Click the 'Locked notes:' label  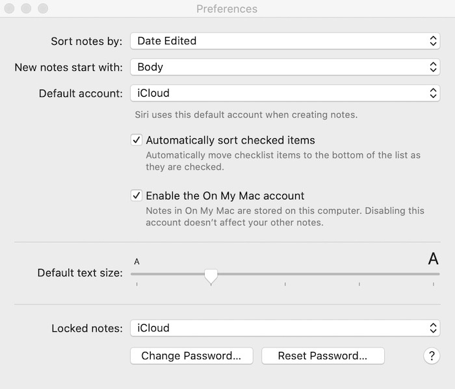pos(87,328)
